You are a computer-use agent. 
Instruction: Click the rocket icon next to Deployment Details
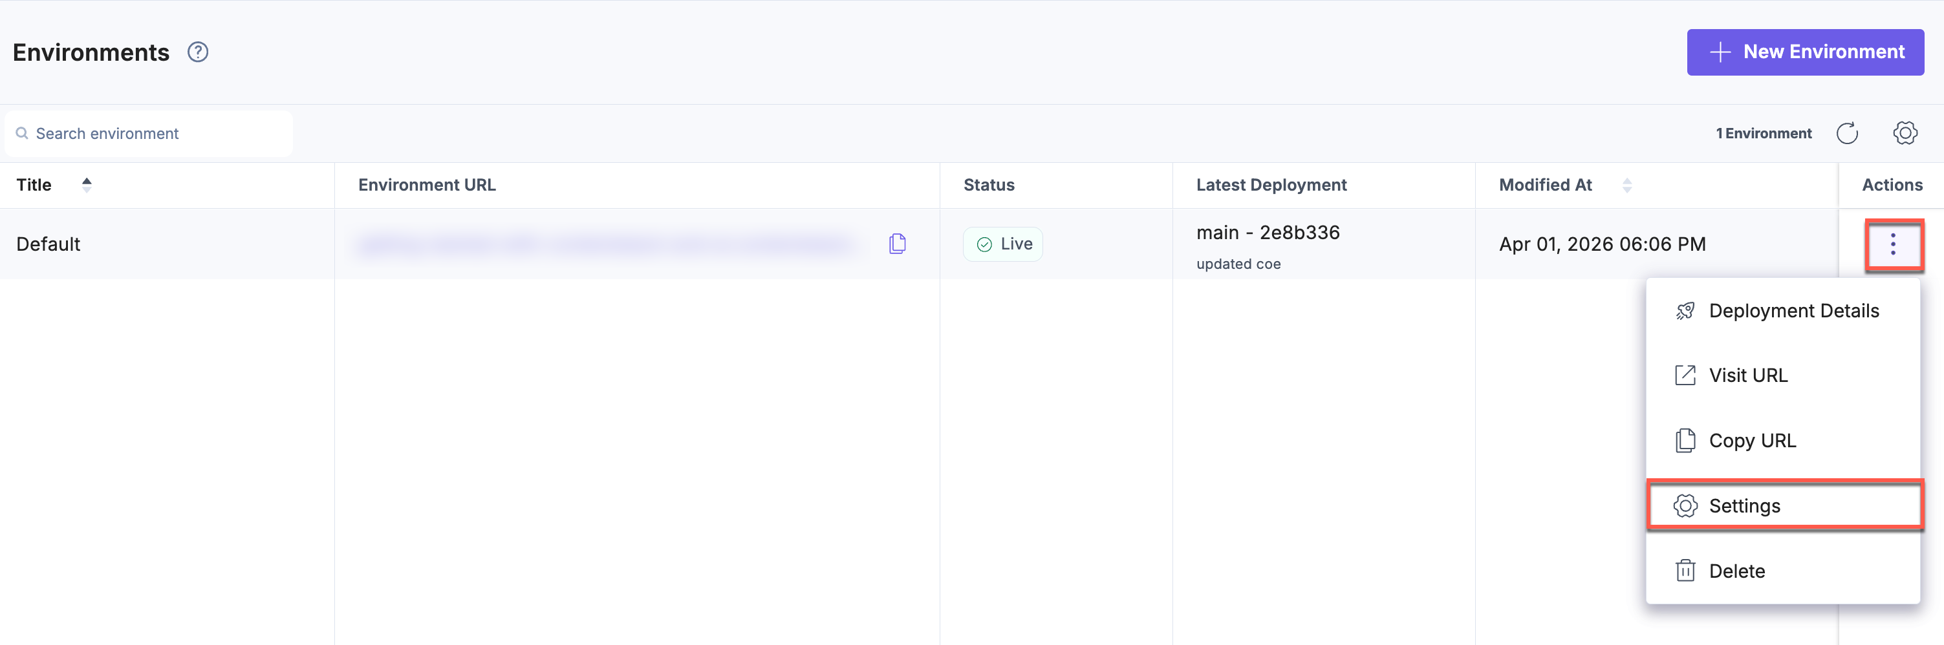(1686, 310)
